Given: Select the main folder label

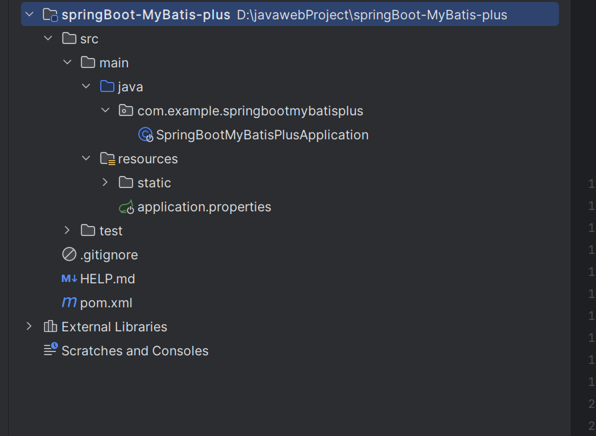Looking at the screenshot, I should (x=114, y=63).
